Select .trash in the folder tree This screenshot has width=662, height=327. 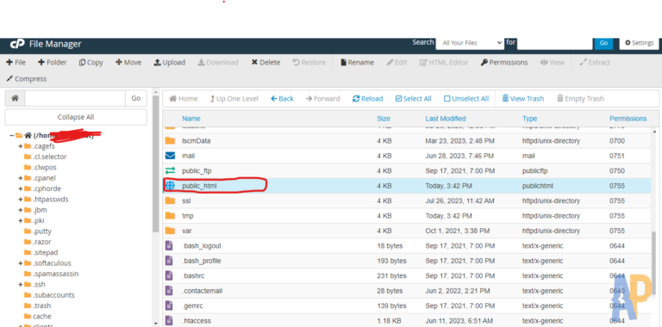pos(41,306)
